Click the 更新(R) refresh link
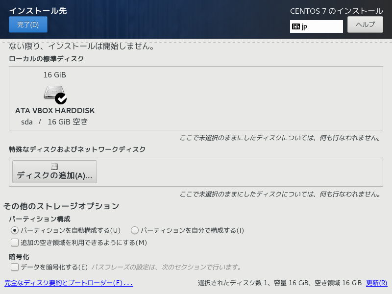Image resolution: width=392 pixels, height=294 pixels. coord(376,283)
